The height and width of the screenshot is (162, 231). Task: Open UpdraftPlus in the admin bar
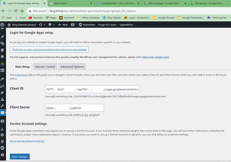pyautogui.click(x=126, y=25)
